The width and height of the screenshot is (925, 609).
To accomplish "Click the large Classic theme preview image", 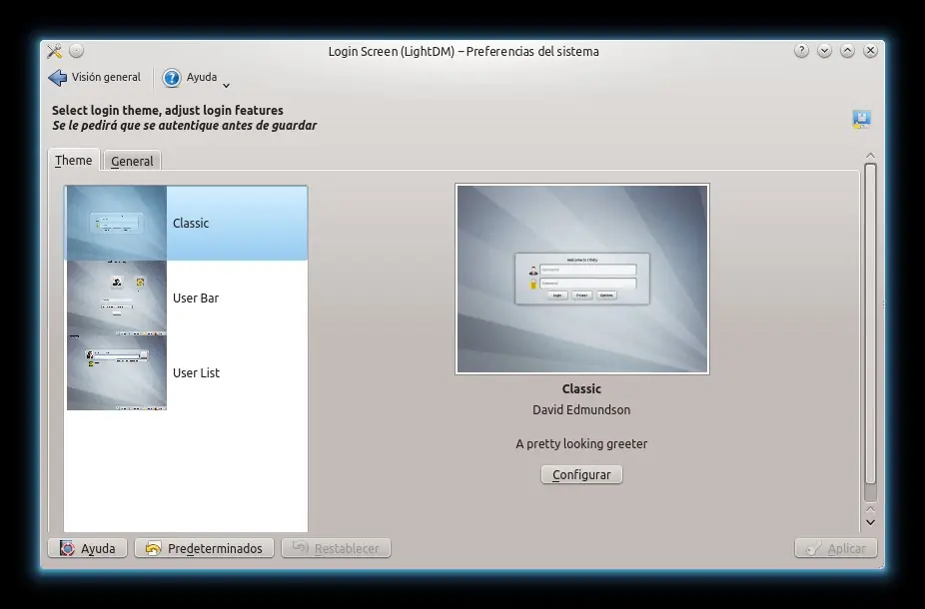I will click(x=582, y=279).
